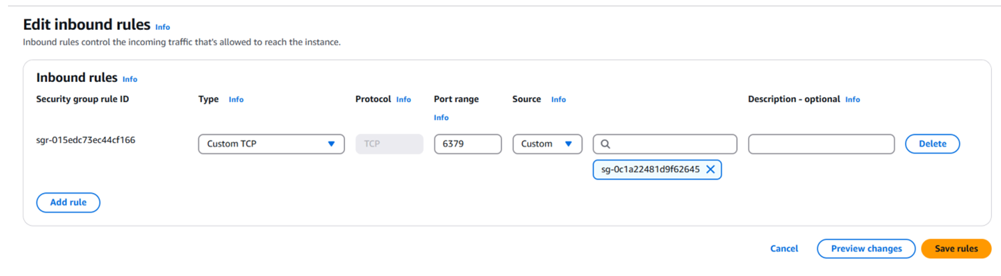Expand the Source Custom dropdown
The width and height of the screenshot is (1001, 276).
pyautogui.click(x=547, y=144)
